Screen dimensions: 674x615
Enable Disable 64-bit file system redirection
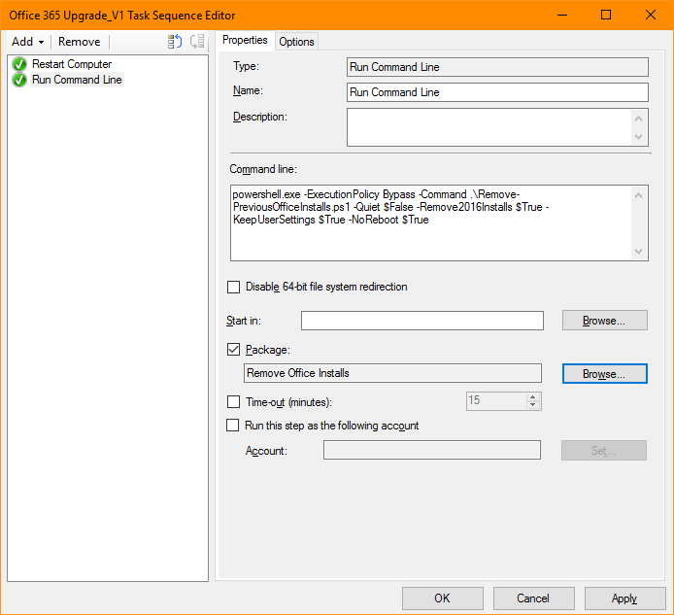coord(233,287)
